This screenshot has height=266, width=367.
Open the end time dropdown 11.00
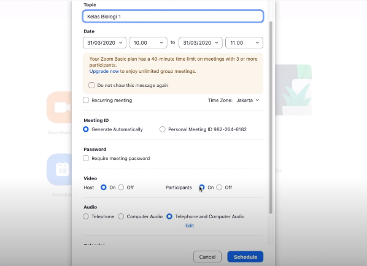[244, 43]
